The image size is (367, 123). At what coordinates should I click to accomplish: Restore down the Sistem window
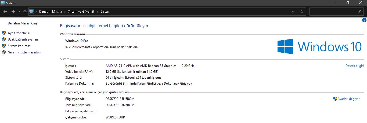[x=348, y=3]
